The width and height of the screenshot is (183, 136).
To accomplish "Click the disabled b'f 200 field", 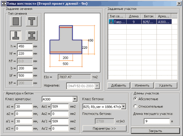I will tap(25, 83).
